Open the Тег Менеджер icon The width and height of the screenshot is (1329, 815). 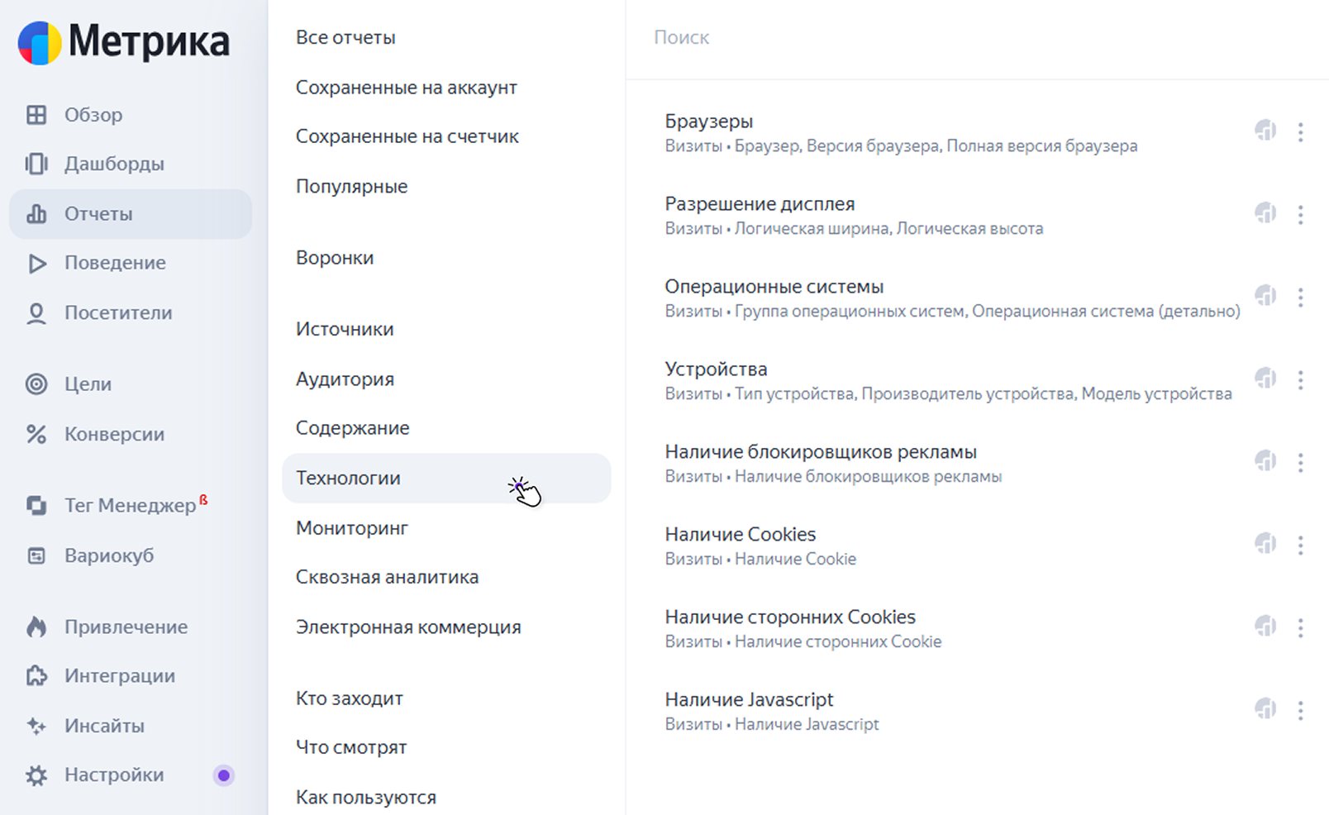[x=36, y=505]
